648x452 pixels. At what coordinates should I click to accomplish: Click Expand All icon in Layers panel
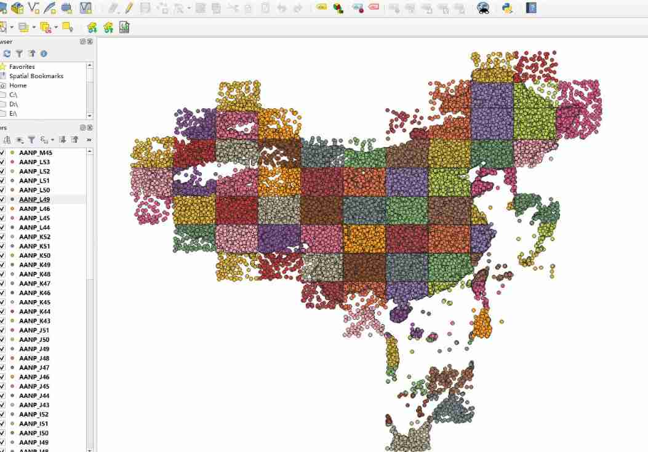62,140
